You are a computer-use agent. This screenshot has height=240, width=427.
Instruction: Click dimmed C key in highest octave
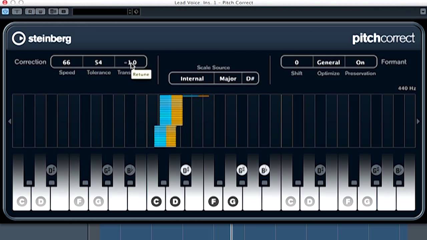point(291,201)
